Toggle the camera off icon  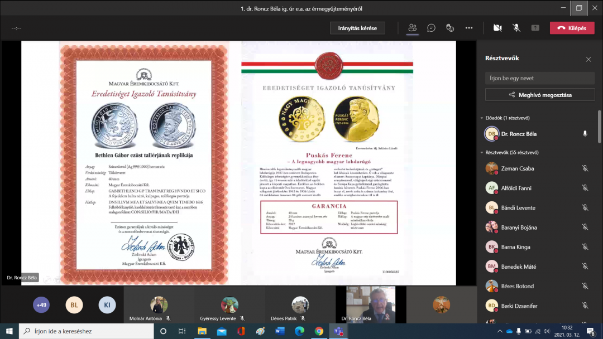(x=497, y=28)
